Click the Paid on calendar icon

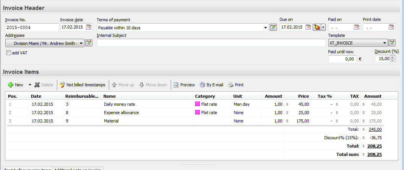[357, 27]
